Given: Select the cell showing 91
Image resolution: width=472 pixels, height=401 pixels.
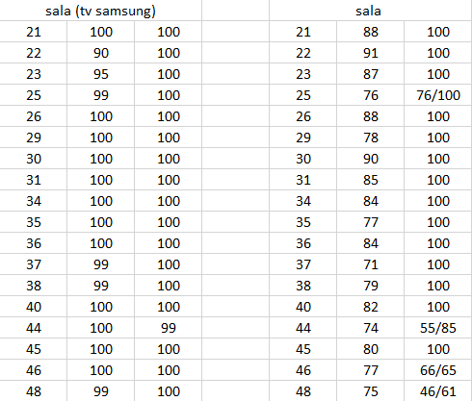Looking at the screenshot, I should (371, 53).
